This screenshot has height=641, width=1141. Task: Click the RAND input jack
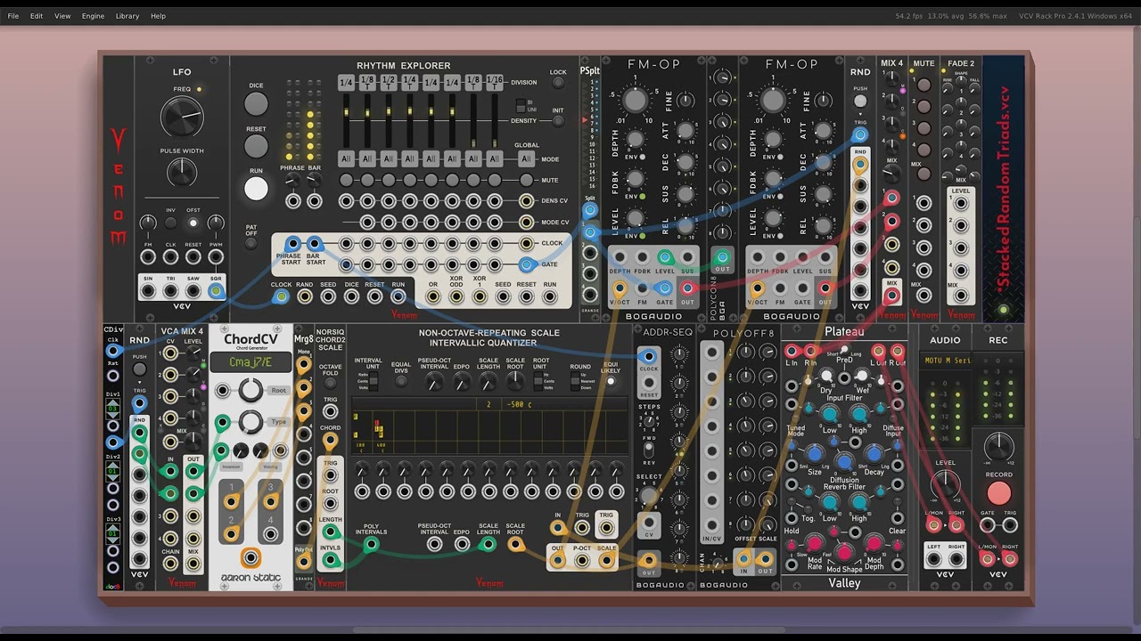point(304,297)
